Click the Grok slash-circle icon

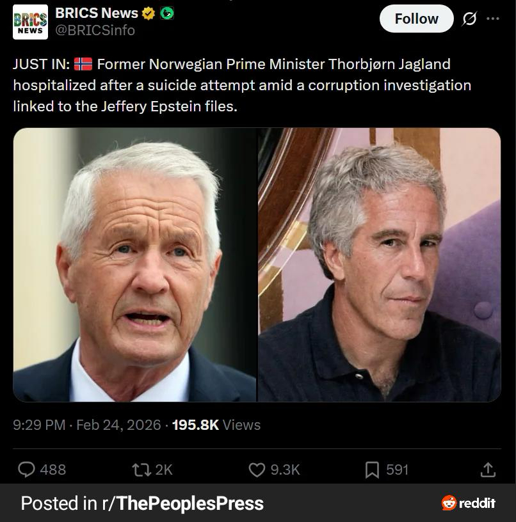pyautogui.click(x=469, y=19)
